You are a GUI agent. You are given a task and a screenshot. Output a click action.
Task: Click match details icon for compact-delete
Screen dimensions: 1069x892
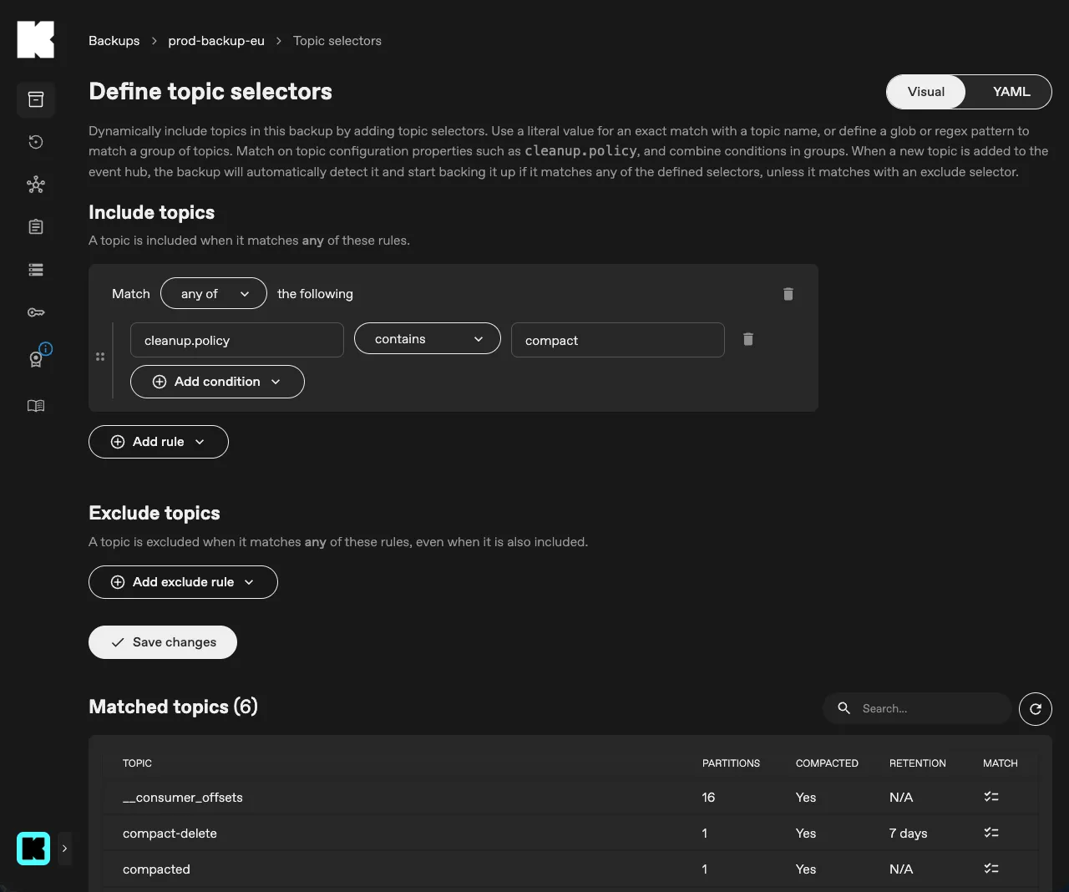point(991,833)
